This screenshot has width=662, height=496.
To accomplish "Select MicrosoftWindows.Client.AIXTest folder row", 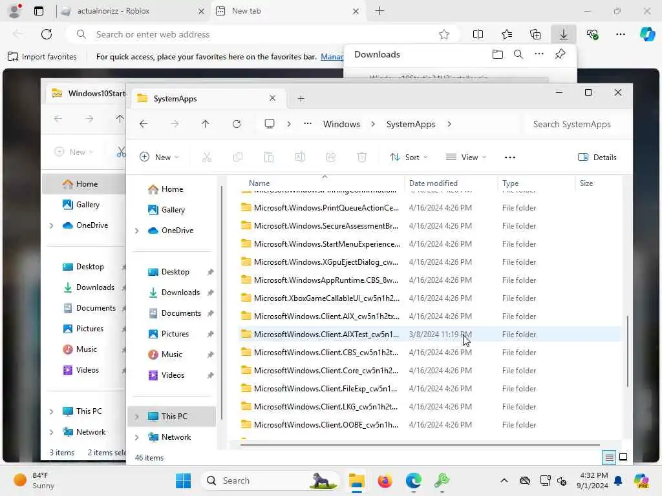I will [x=430, y=335].
